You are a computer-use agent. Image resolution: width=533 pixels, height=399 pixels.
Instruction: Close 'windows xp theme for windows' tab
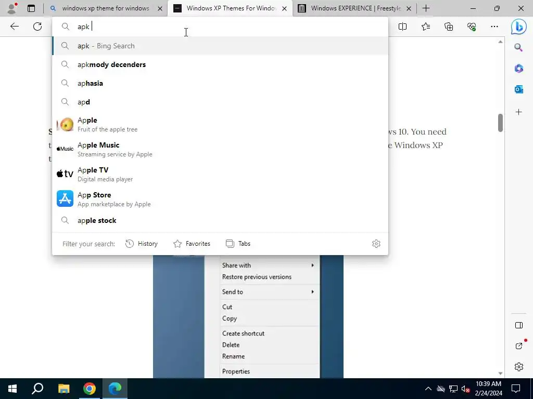tap(160, 8)
